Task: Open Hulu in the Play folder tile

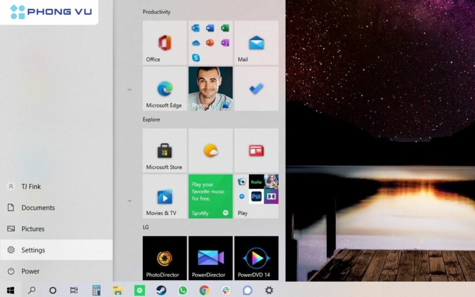Action: click(256, 181)
